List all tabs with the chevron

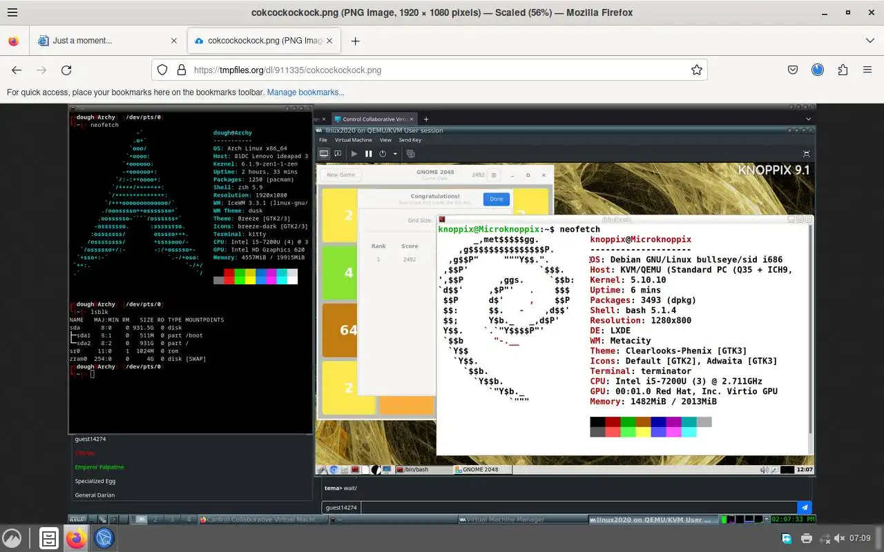coord(869,41)
